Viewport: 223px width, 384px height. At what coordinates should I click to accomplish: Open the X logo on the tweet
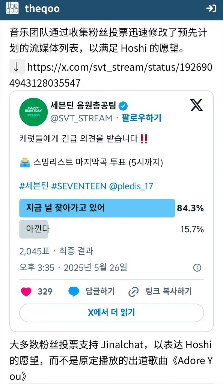[x=196, y=105]
